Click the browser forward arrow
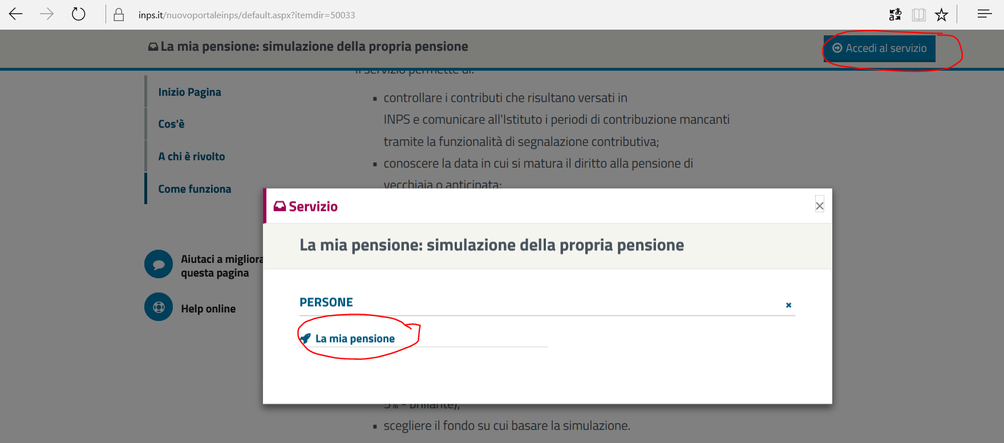The image size is (1004, 443). point(47,14)
